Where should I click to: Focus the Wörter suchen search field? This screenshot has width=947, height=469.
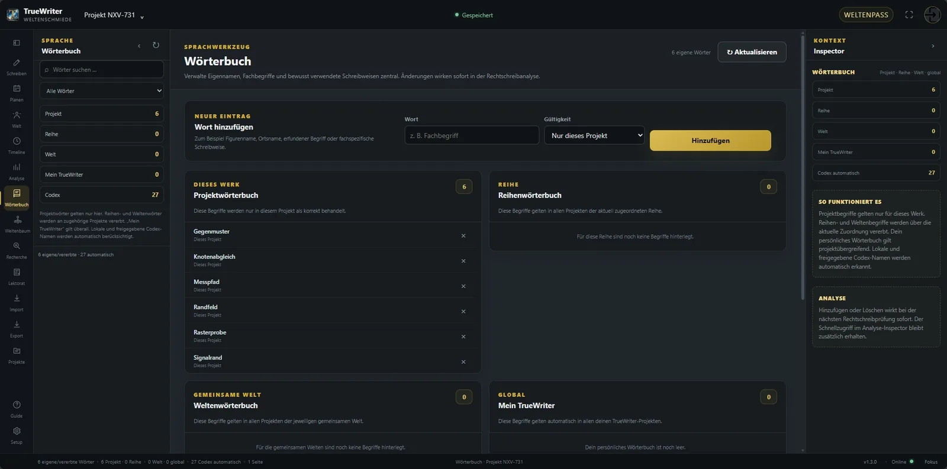102,70
